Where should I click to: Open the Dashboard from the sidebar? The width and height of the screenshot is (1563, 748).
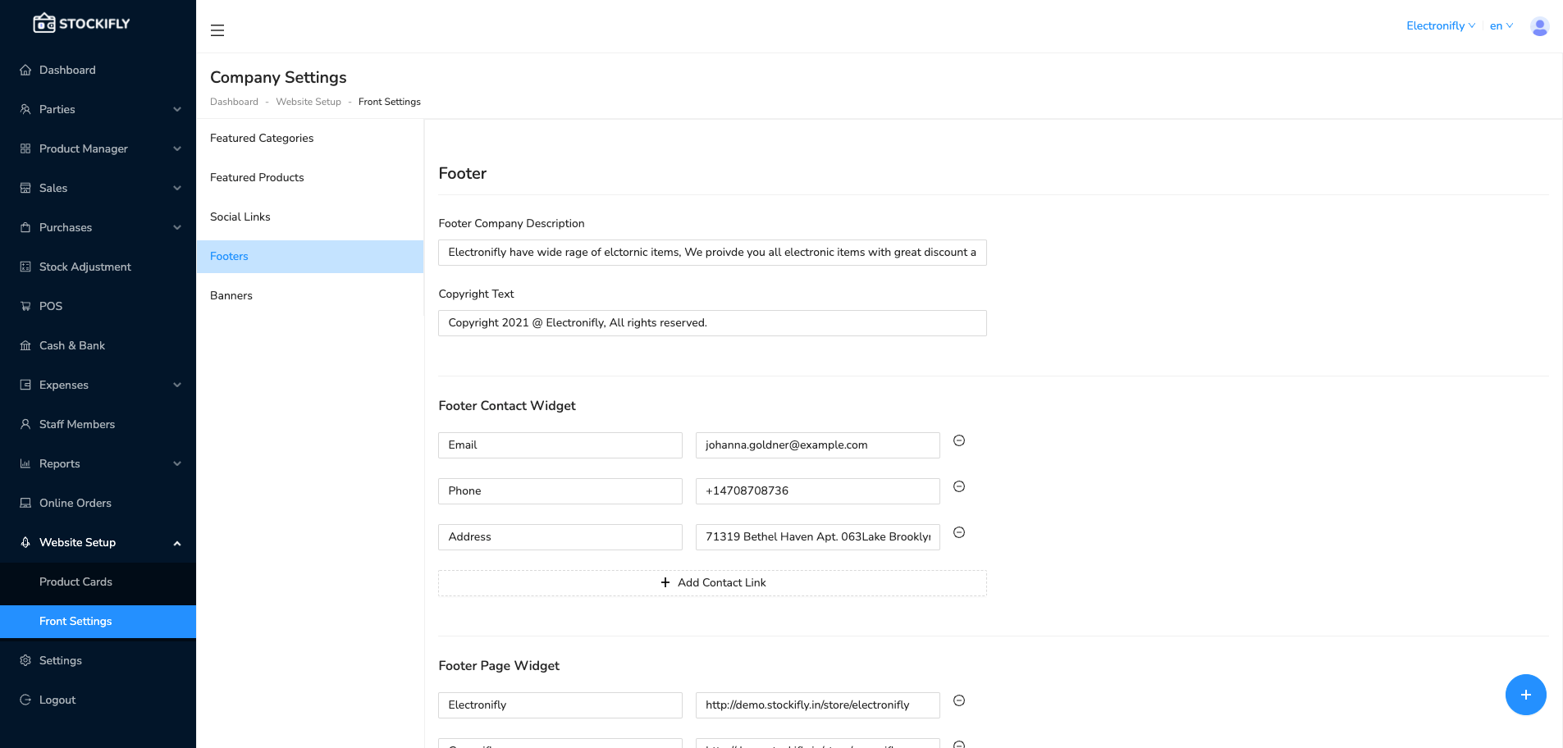coord(66,70)
